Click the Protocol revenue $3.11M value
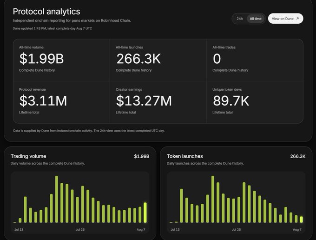 pyautogui.click(x=43, y=101)
